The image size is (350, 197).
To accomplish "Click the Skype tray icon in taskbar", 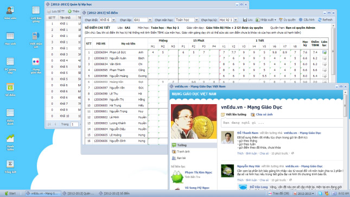I will coord(320,193).
